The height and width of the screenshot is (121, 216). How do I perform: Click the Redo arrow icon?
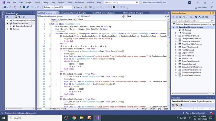pos(38,7)
